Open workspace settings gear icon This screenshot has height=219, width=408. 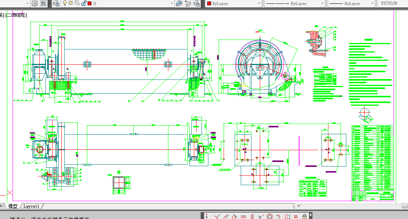(35, 3)
